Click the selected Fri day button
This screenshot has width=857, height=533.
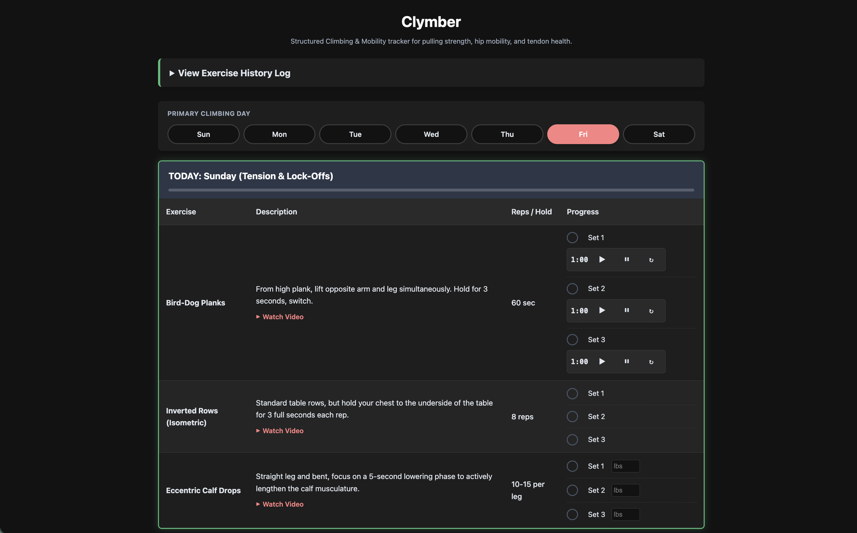[x=582, y=134]
